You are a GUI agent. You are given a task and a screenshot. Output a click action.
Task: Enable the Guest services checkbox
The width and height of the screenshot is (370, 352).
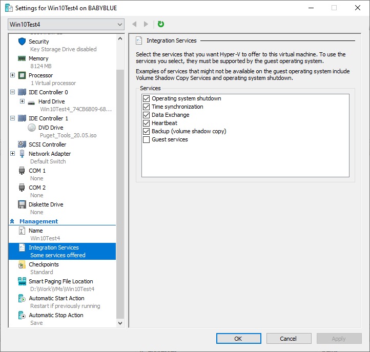coord(147,139)
